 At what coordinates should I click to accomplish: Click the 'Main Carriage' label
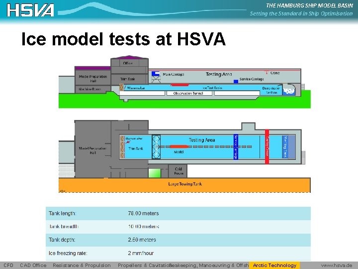click(x=174, y=74)
